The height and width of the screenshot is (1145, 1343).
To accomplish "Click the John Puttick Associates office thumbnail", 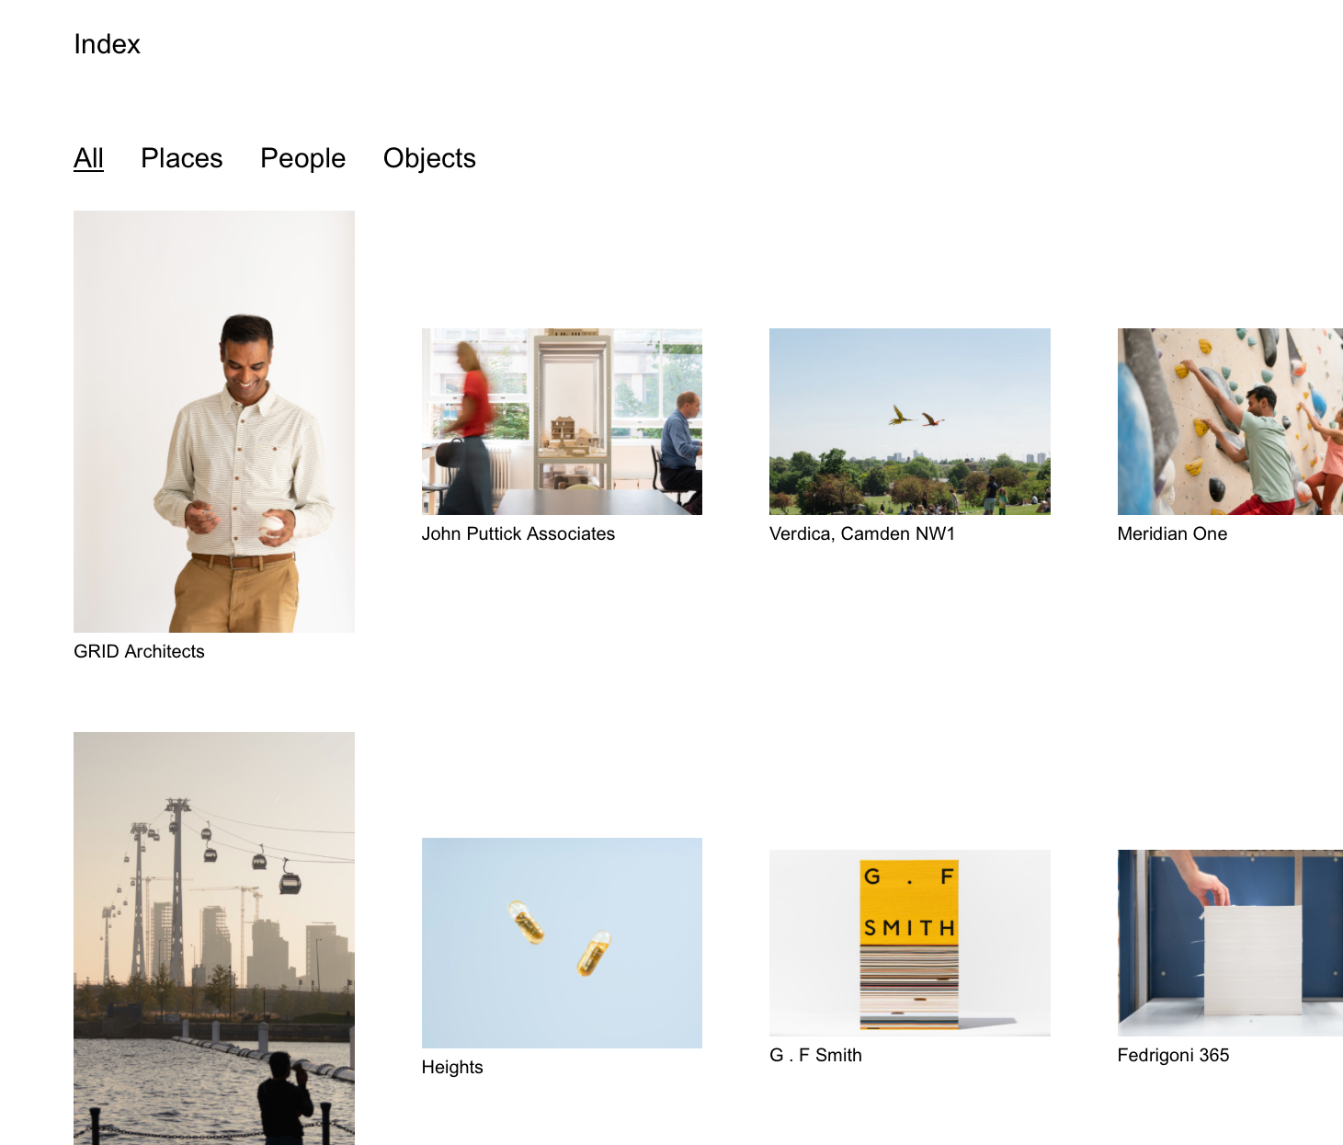I will 561,421.
